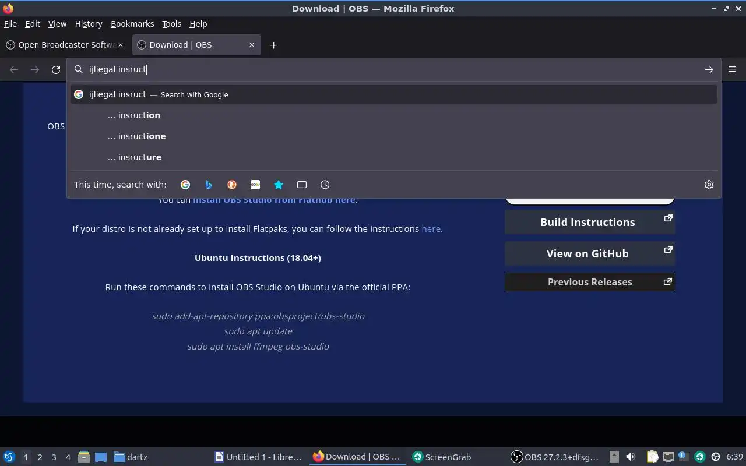This screenshot has width=746, height=466.
Task: Search with DuckDuckGo engine icon
Action: point(232,185)
